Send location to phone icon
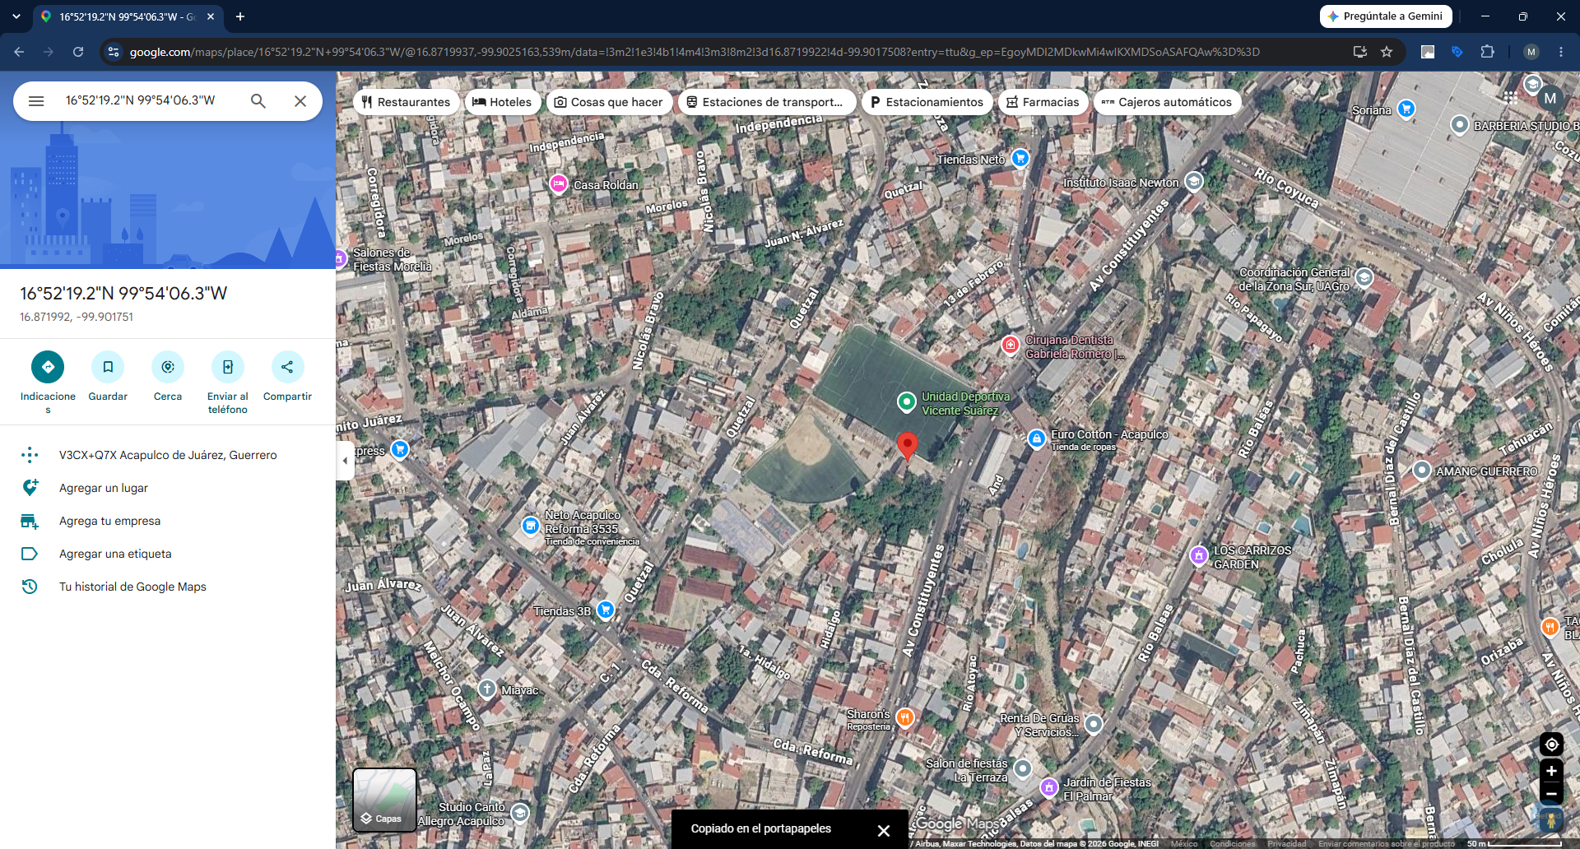This screenshot has width=1580, height=849. tap(228, 367)
